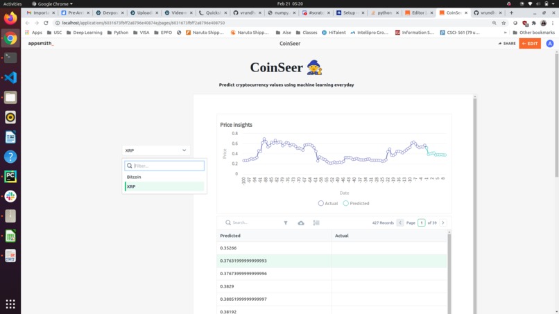Switch to the numpy browser tab
559x314 pixels.
pos(282,13)
